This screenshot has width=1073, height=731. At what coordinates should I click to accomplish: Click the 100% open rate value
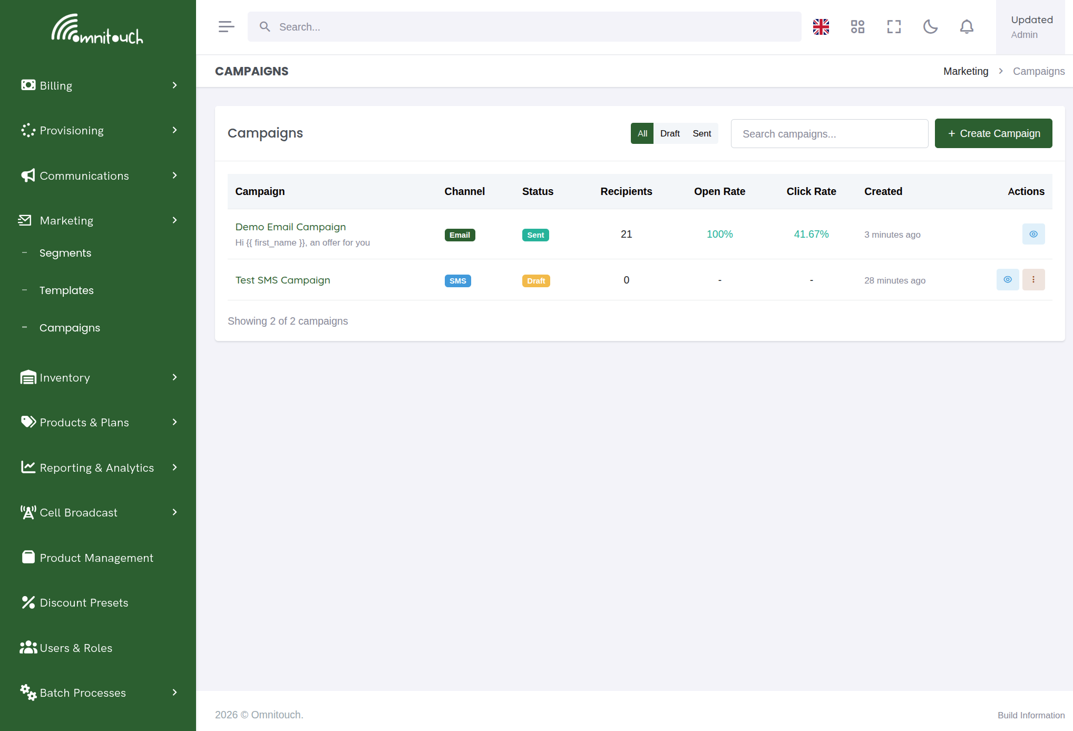(x=719, y=234)
